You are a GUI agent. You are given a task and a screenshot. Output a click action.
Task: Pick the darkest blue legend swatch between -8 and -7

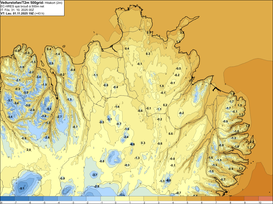pyautogui.click(x=7, y=199)
